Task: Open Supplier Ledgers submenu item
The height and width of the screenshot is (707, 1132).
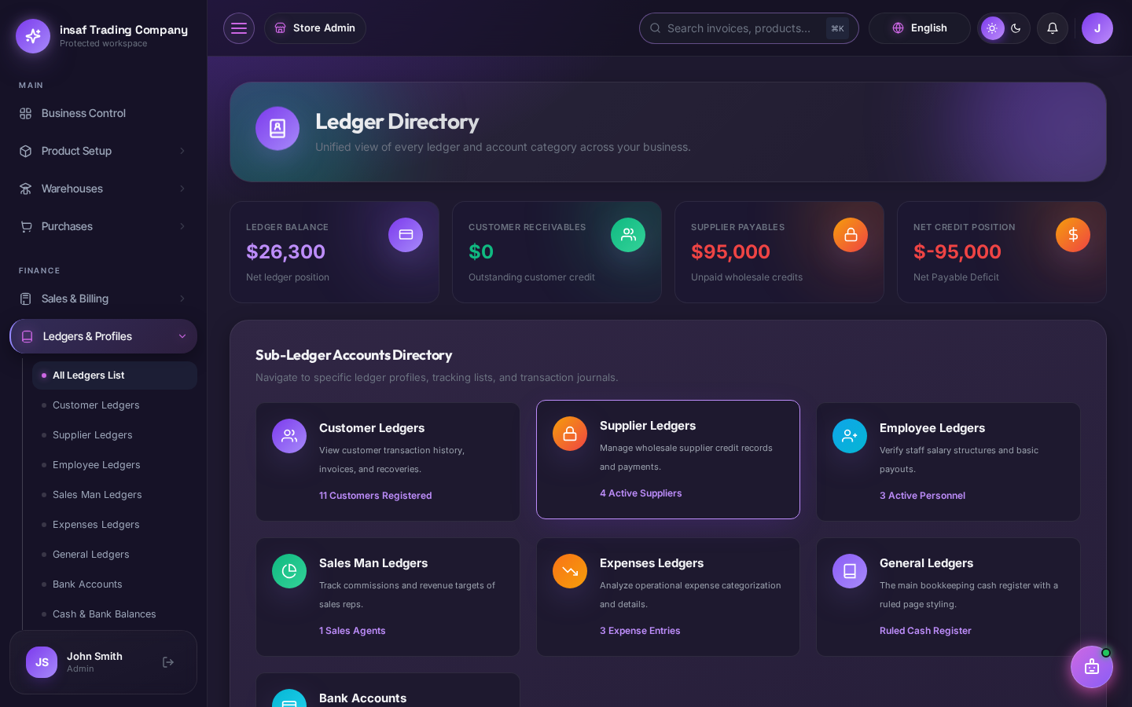Action: click(x=115, y=435)
